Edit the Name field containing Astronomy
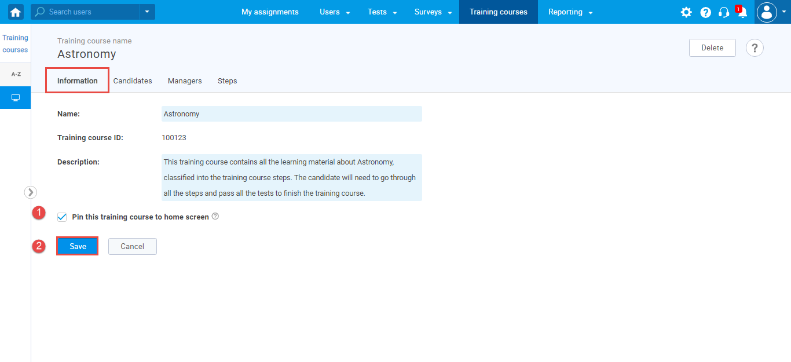Viewport: 791px width, 362px height. coord(292,114)
